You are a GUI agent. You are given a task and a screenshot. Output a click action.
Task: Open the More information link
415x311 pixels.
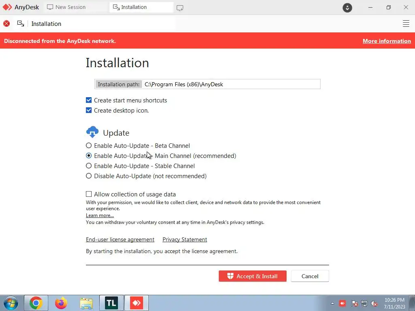387,41
